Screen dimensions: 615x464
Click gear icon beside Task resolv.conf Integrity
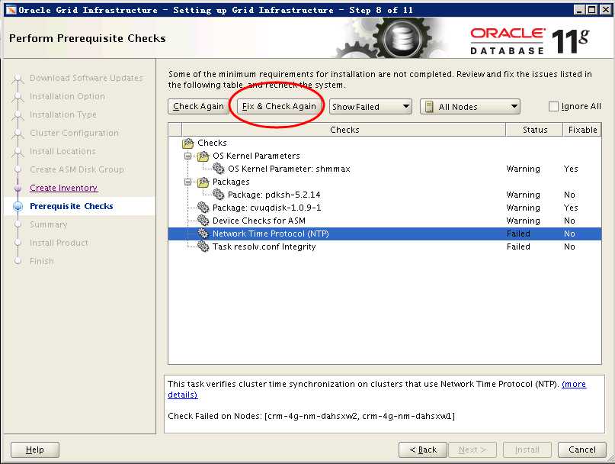pyautogui.click(x=203, y=246)
